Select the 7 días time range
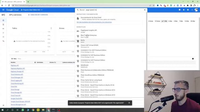200x112 pixels. pos(181,21)
